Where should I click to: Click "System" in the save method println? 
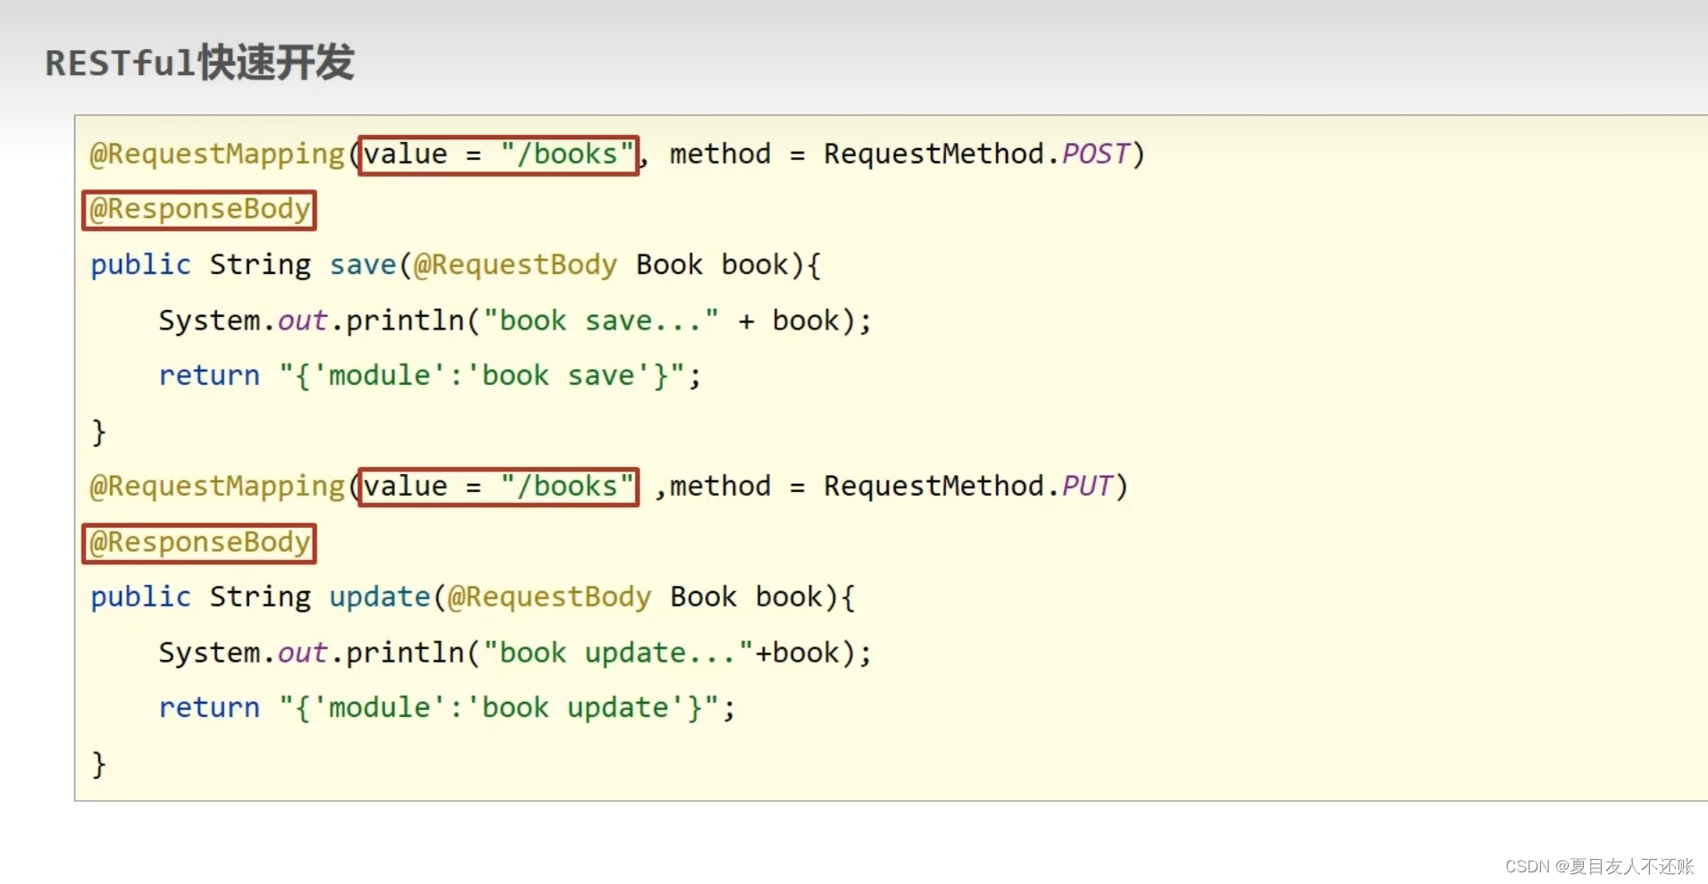(x=209, y=320)
